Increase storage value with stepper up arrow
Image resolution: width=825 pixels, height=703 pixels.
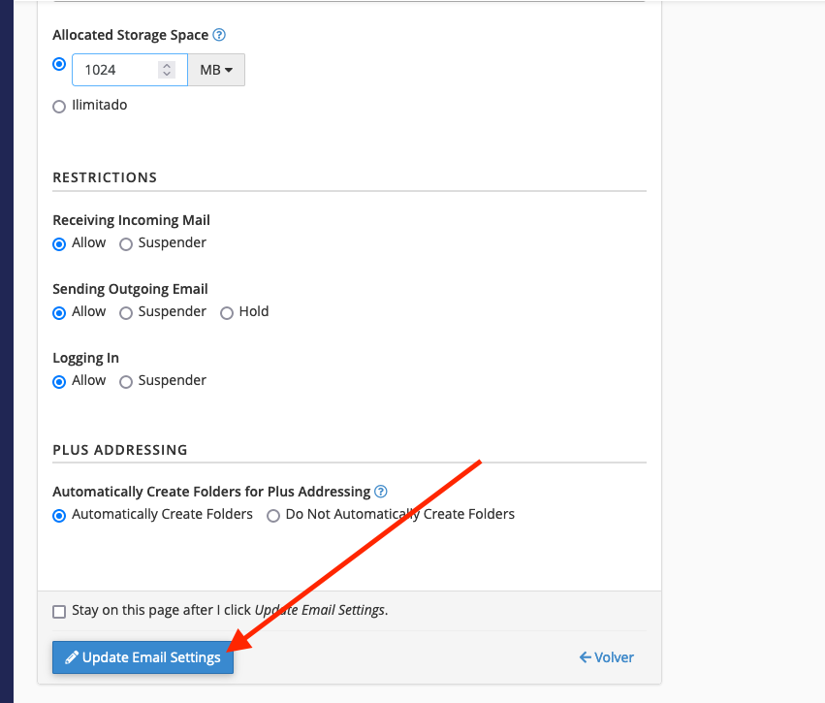pos(167,66)
